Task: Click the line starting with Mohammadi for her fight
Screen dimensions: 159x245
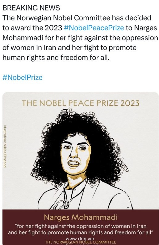Action: coord(80,38)
